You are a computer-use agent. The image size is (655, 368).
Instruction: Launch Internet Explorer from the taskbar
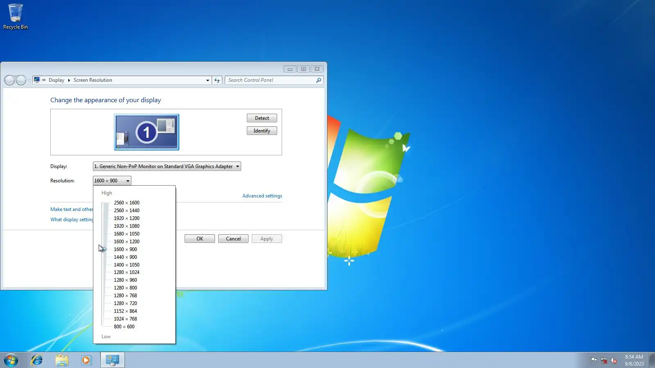pos(37,360)
